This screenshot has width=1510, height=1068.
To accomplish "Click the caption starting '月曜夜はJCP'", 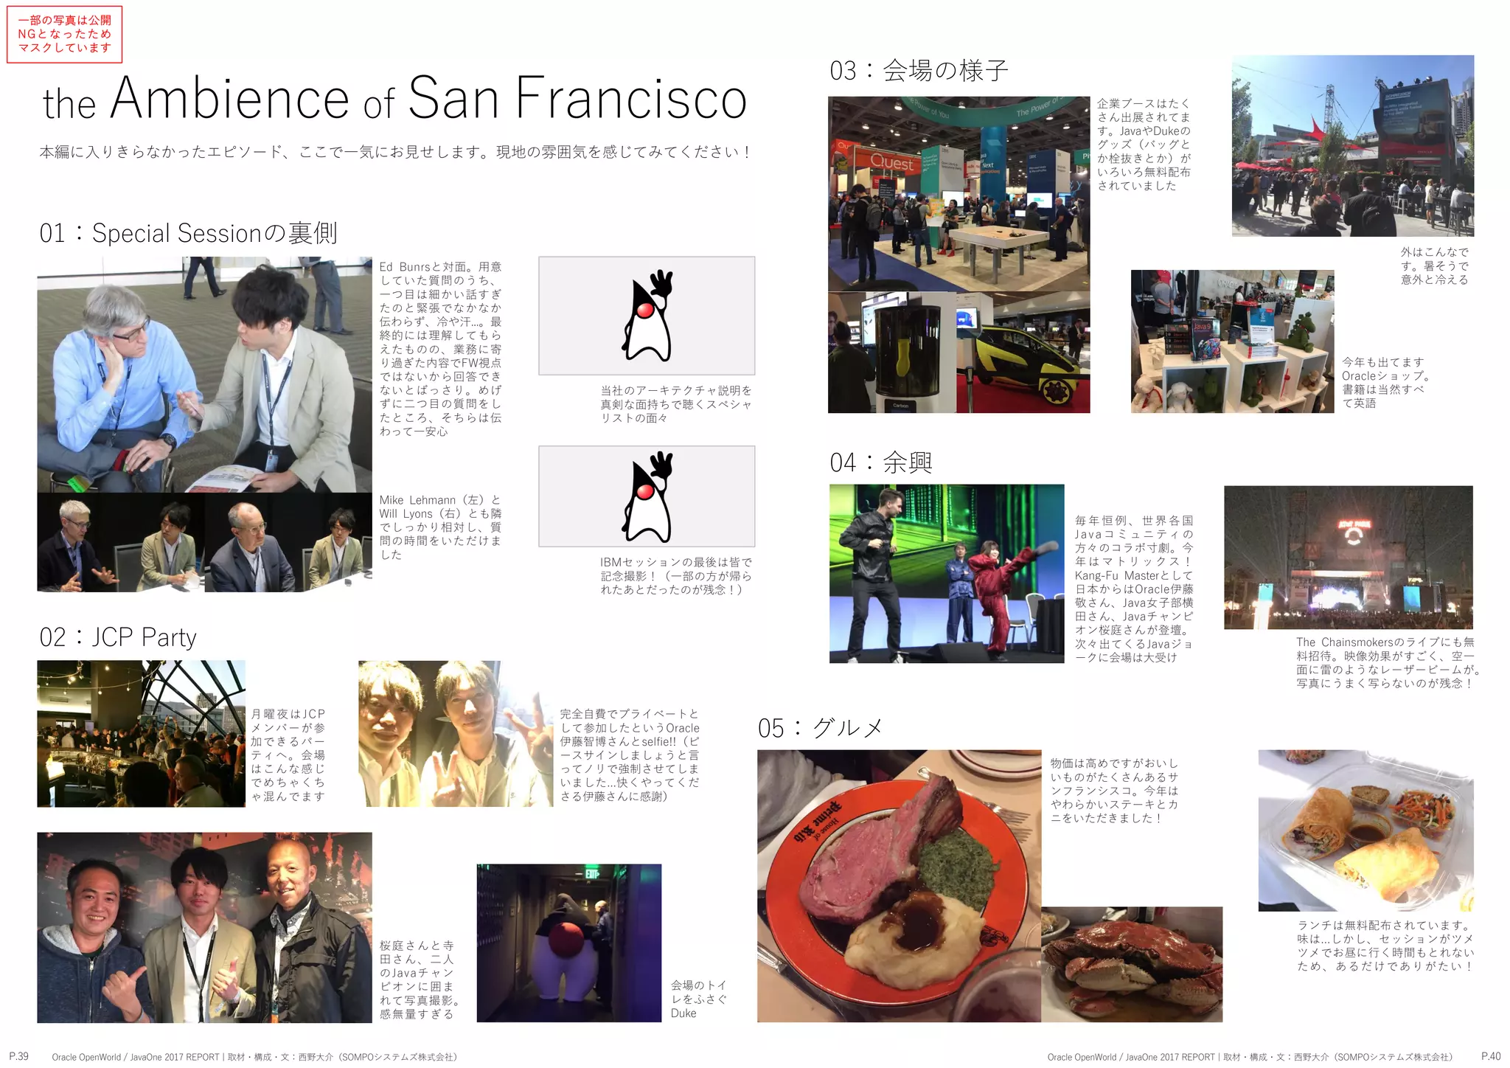I will click(288, 755).
